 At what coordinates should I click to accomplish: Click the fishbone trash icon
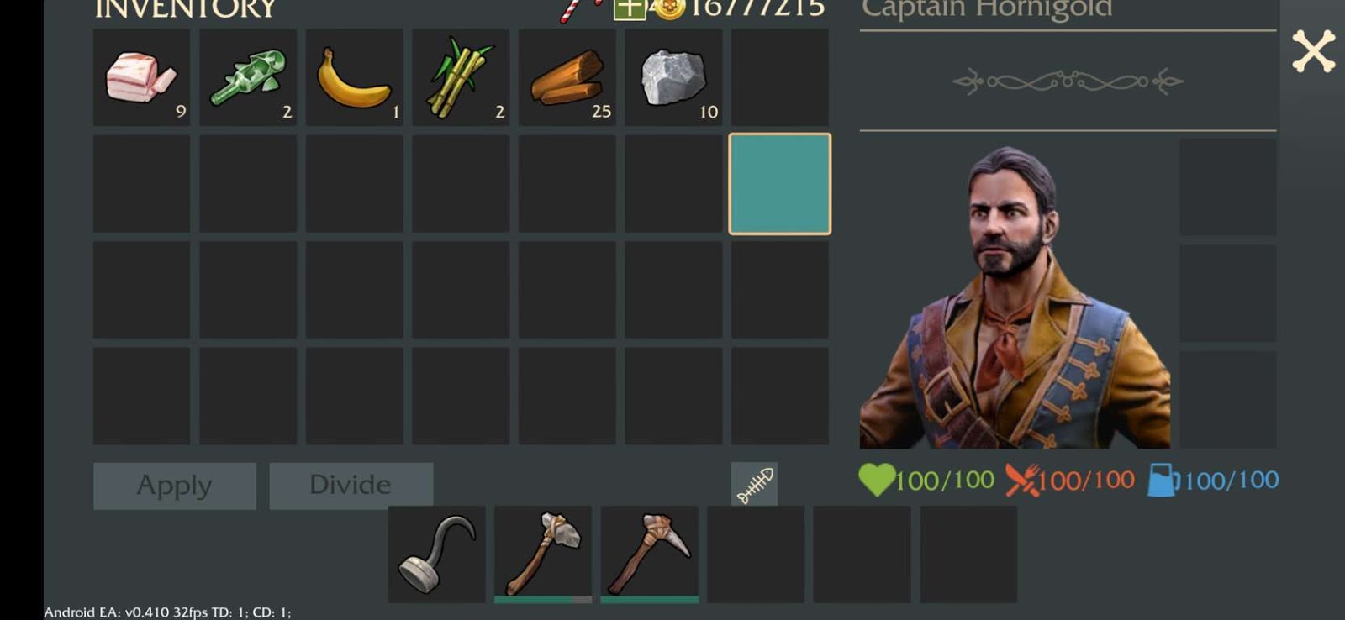[x=754, y=485]
